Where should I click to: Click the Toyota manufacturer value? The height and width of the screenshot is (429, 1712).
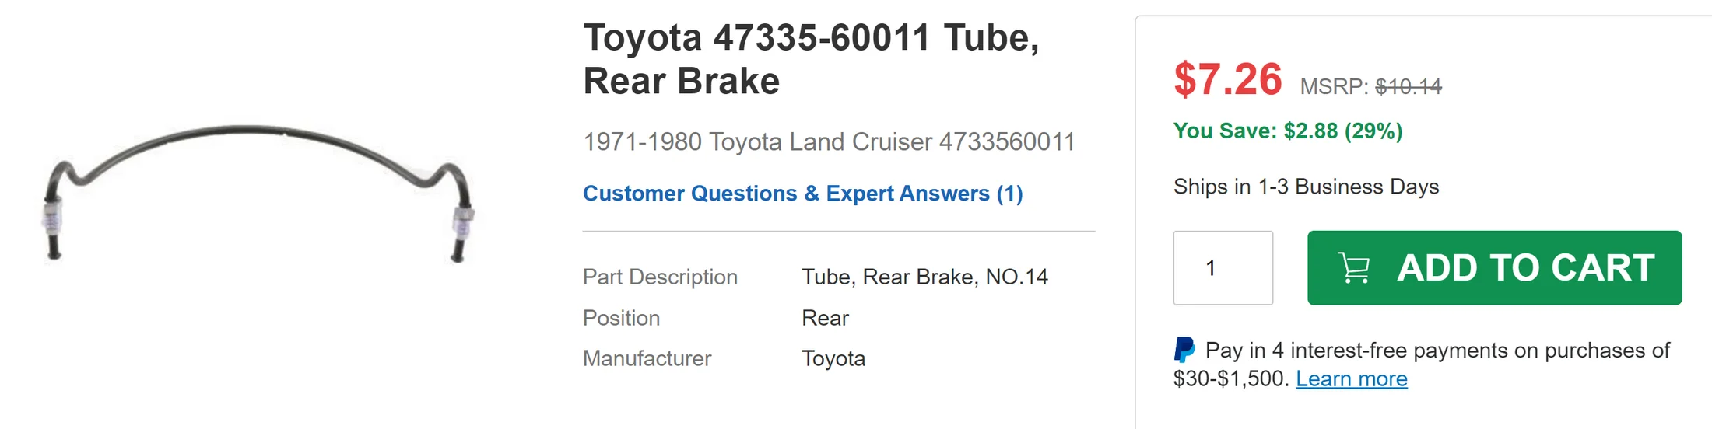coord(833,359)
